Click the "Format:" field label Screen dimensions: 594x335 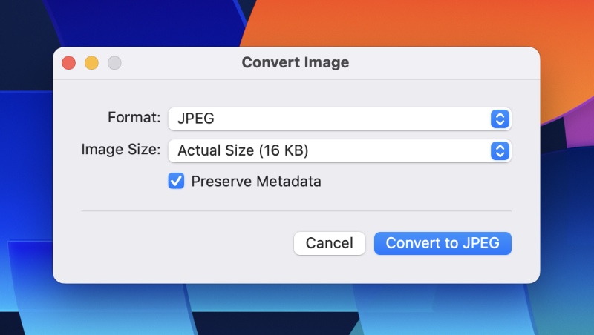click(134, 117)
